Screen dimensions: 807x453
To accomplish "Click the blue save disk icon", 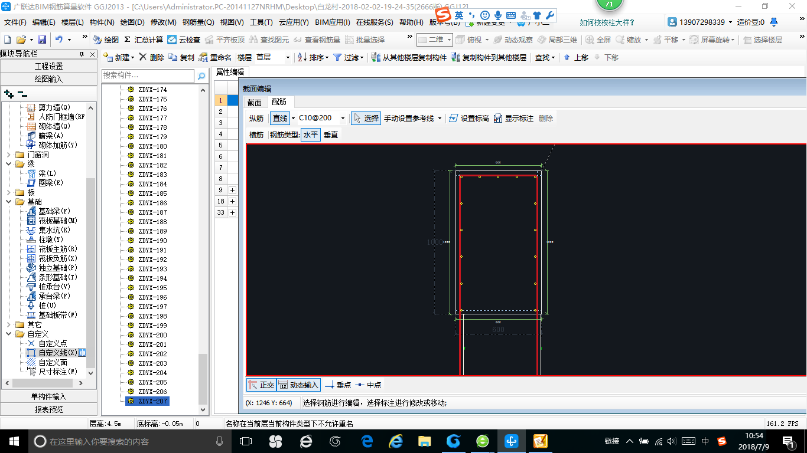I will pyautogui.click(x=42, y=40).
